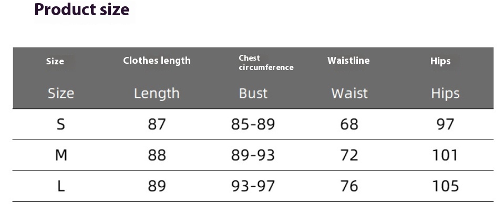Viewport: 504px width, 204px height.
Task: Click hips value 105
Action: pos(445,186)
